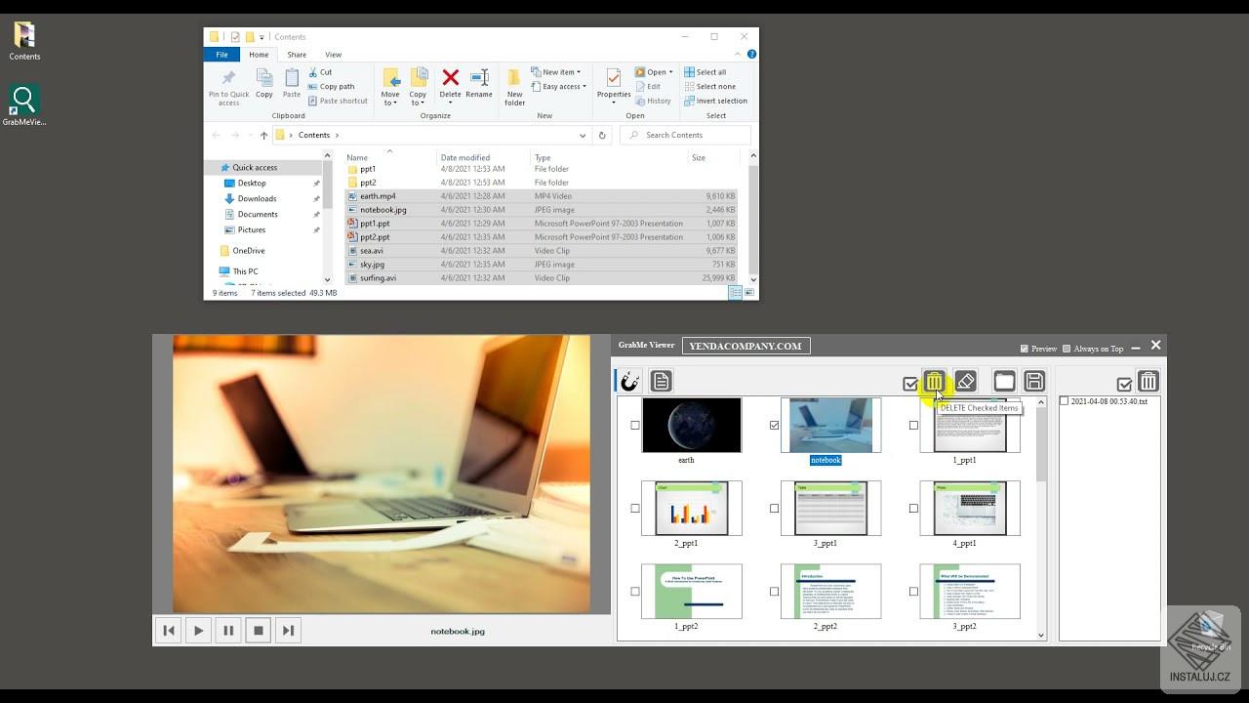Open the View ribbon tab

(x=333, y=55)
